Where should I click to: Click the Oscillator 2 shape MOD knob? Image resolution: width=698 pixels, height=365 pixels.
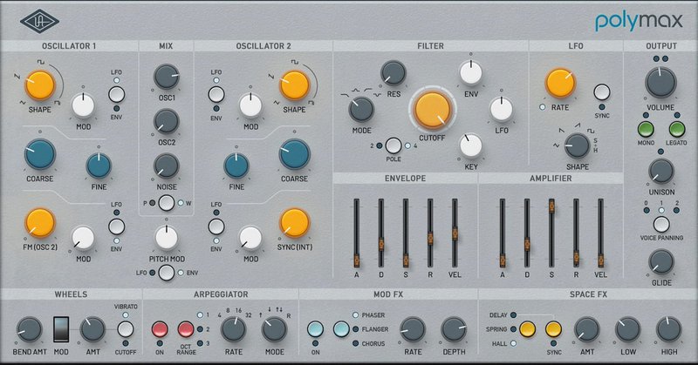click(250, 105)
